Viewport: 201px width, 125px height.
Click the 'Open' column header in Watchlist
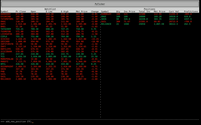pos(33,11)
